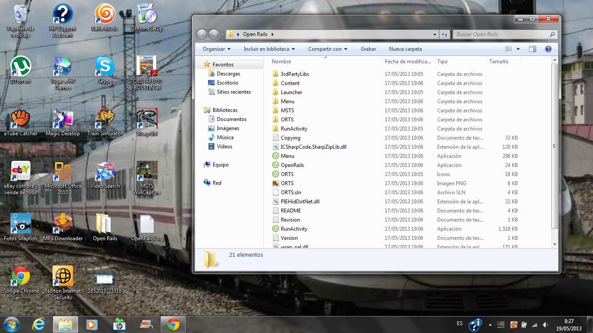Click the Nueva carpeta button

point(405,49)
